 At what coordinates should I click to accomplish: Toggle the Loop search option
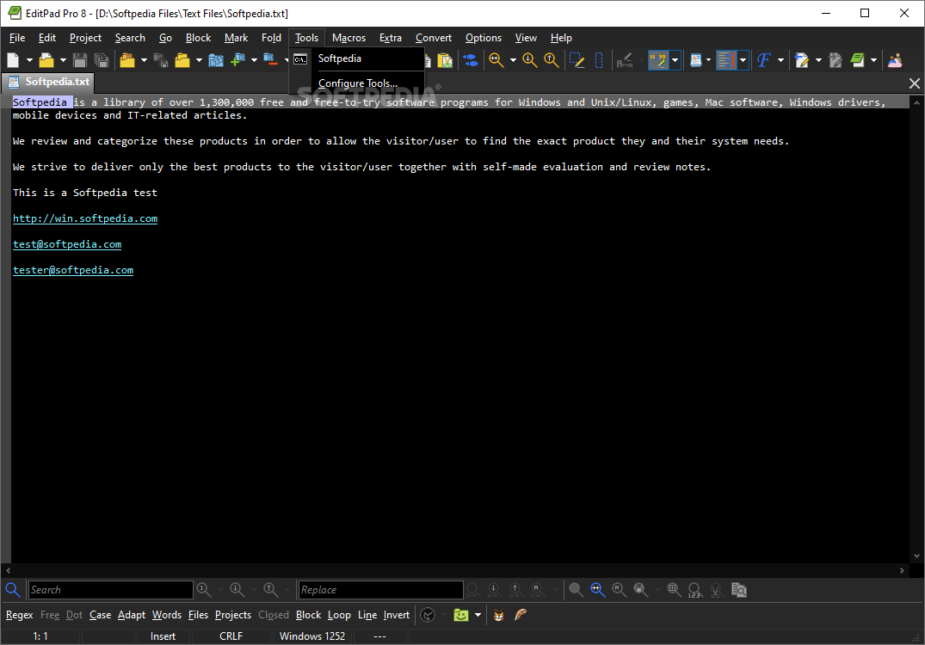coord(339,615)
